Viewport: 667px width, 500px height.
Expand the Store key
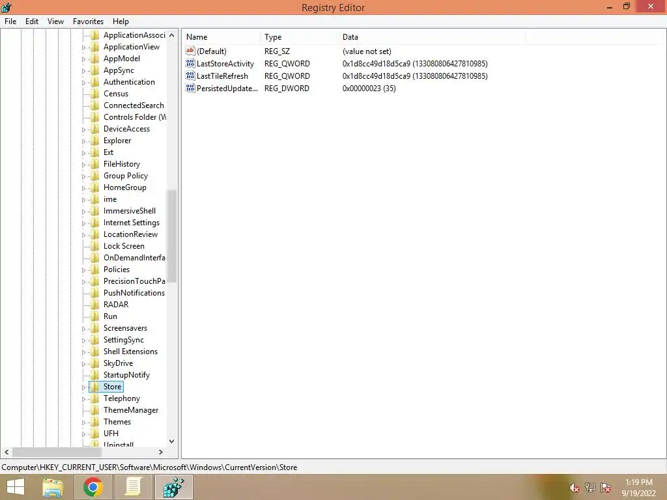84,387
